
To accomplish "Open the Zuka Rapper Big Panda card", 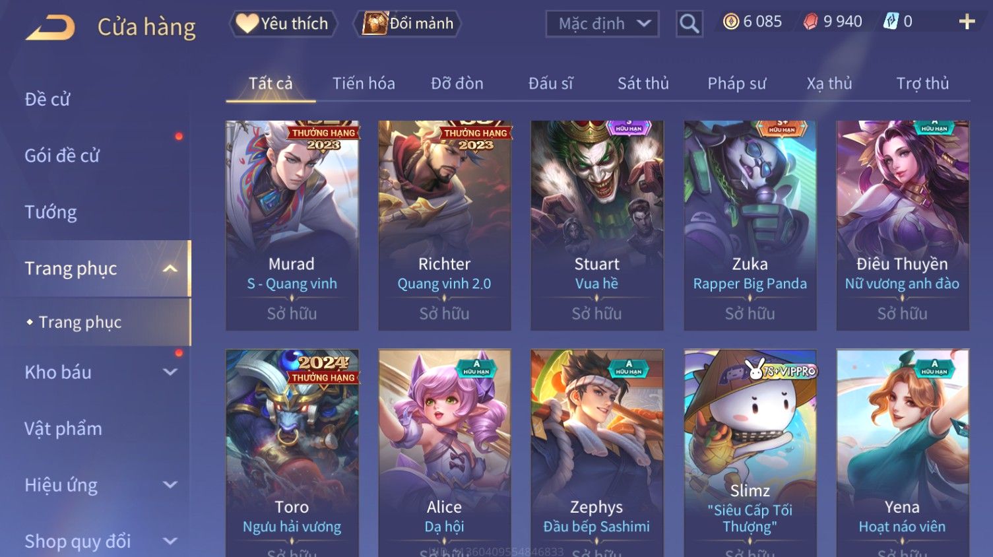I will [750, 225].
